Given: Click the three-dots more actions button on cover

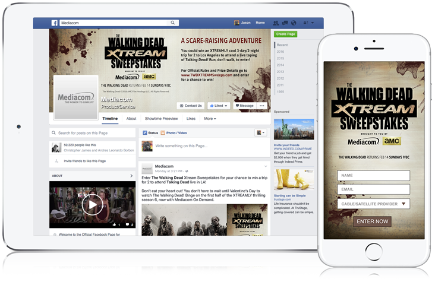Looking at the screenshot, I should click(263, 106).
